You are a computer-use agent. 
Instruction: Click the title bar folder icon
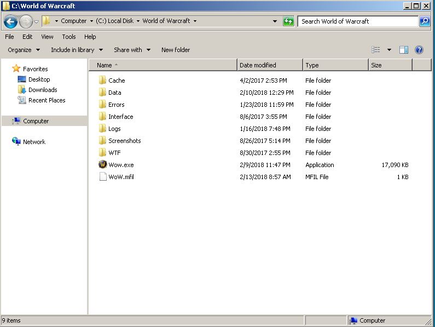[6, 6]
